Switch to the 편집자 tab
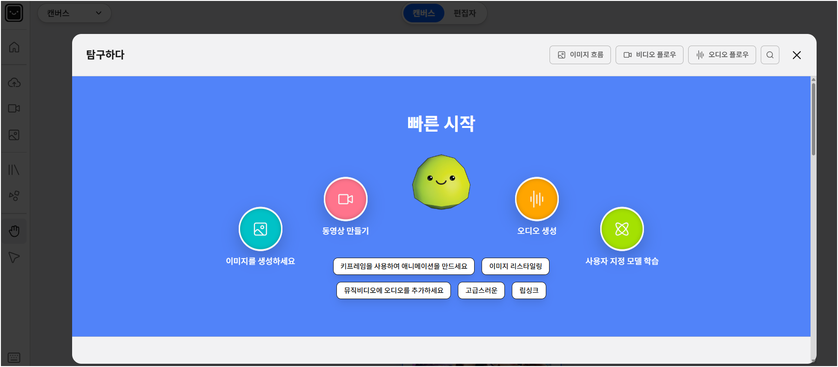 click(x=465, y=13)
